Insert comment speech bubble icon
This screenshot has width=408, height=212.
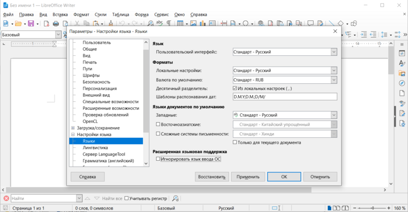[x=311, y=23]
